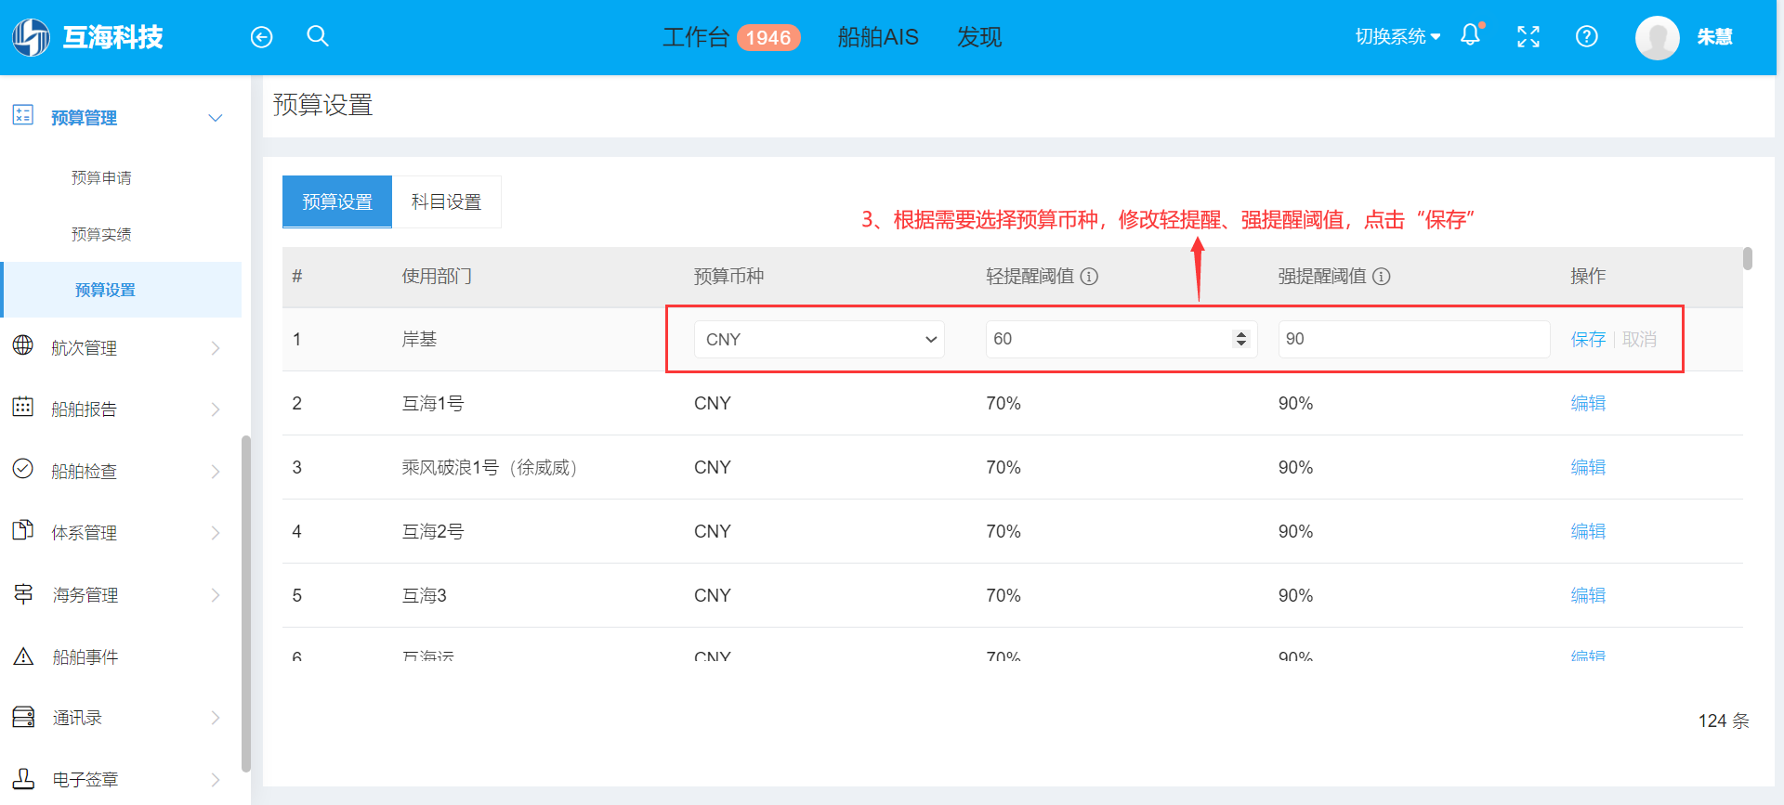Click the 体系管理 documents icon
This screenshot has height=805, width=1784.
pos(23,530)
